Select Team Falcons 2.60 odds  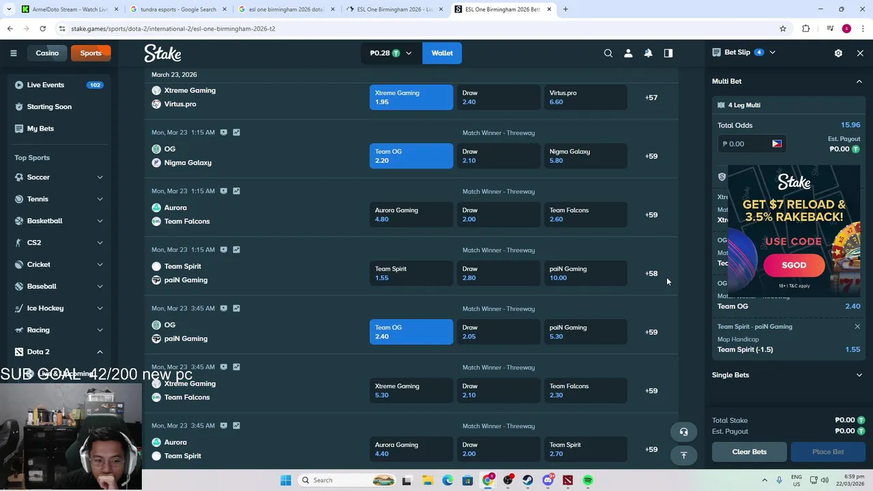(586, 215)
